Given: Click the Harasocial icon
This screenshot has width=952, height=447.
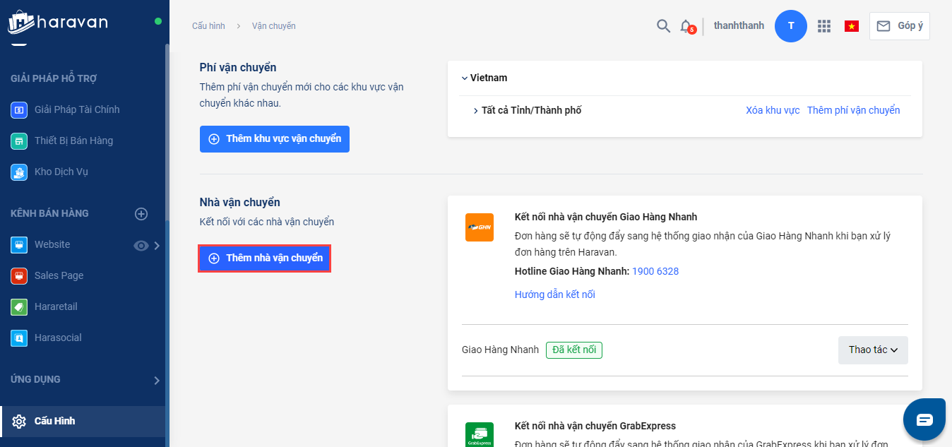Looking at the screenshot, I should [x=19, y=338].
